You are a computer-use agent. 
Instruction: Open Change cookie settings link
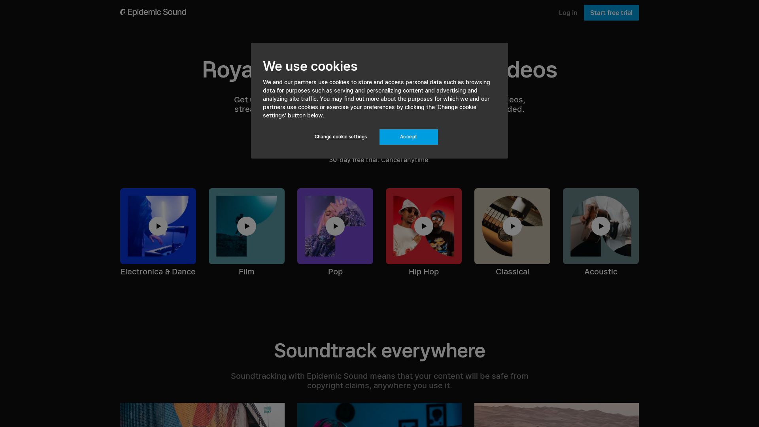click(x=341, y=137)
